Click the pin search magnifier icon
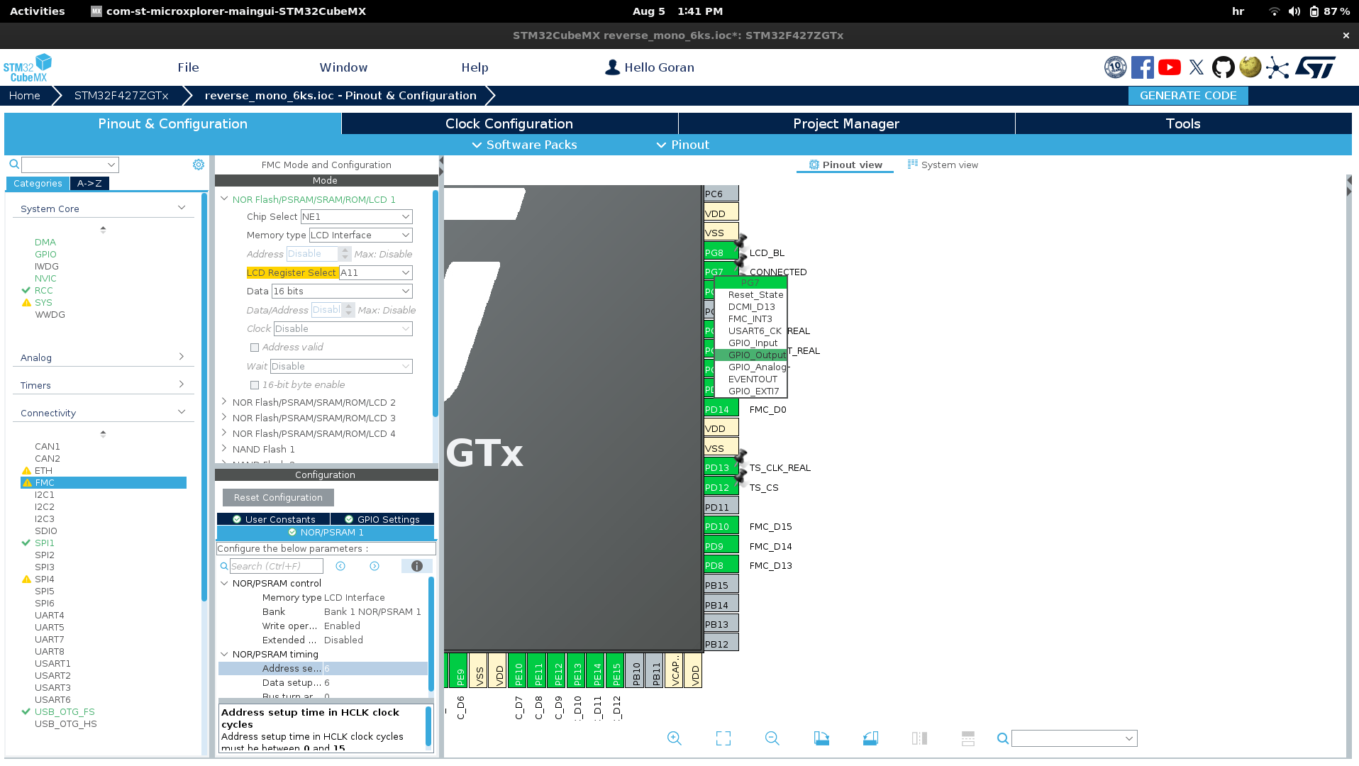Viewport: 1359px width, 766px height. click(x=1002, y=738)
